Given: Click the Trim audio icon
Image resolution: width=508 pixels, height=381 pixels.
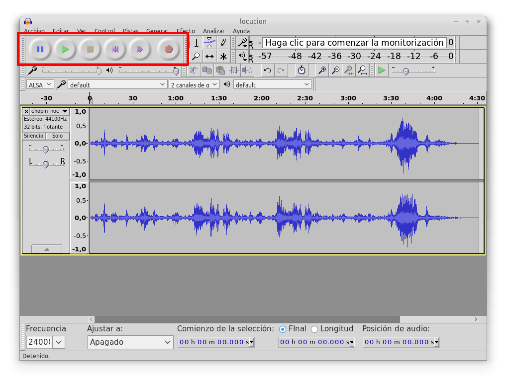Looking at the screenshot, I should coord(234,70).
